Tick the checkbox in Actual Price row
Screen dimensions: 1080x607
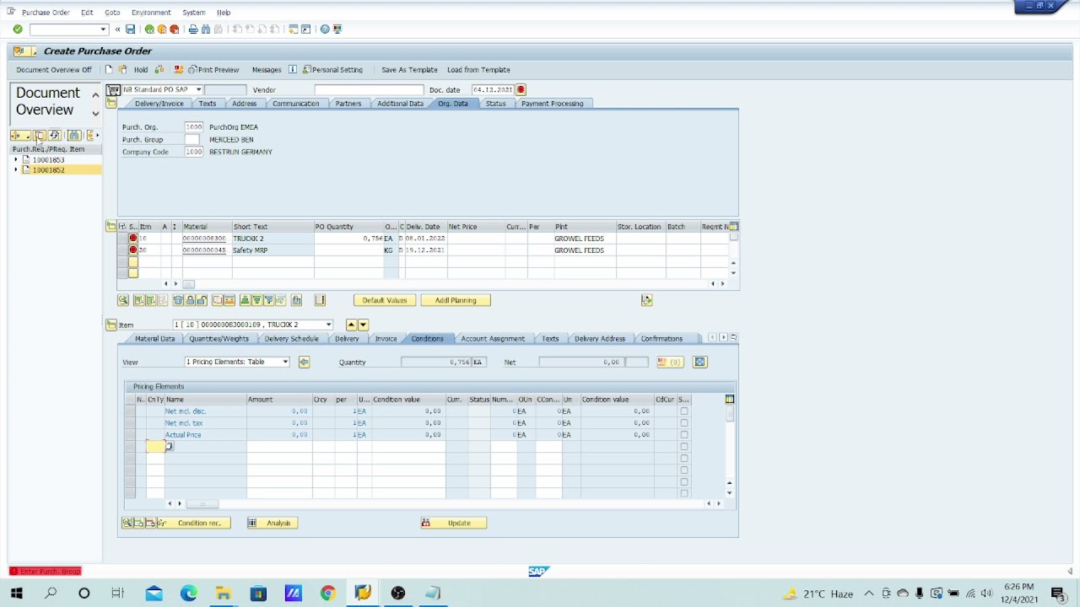684,435
